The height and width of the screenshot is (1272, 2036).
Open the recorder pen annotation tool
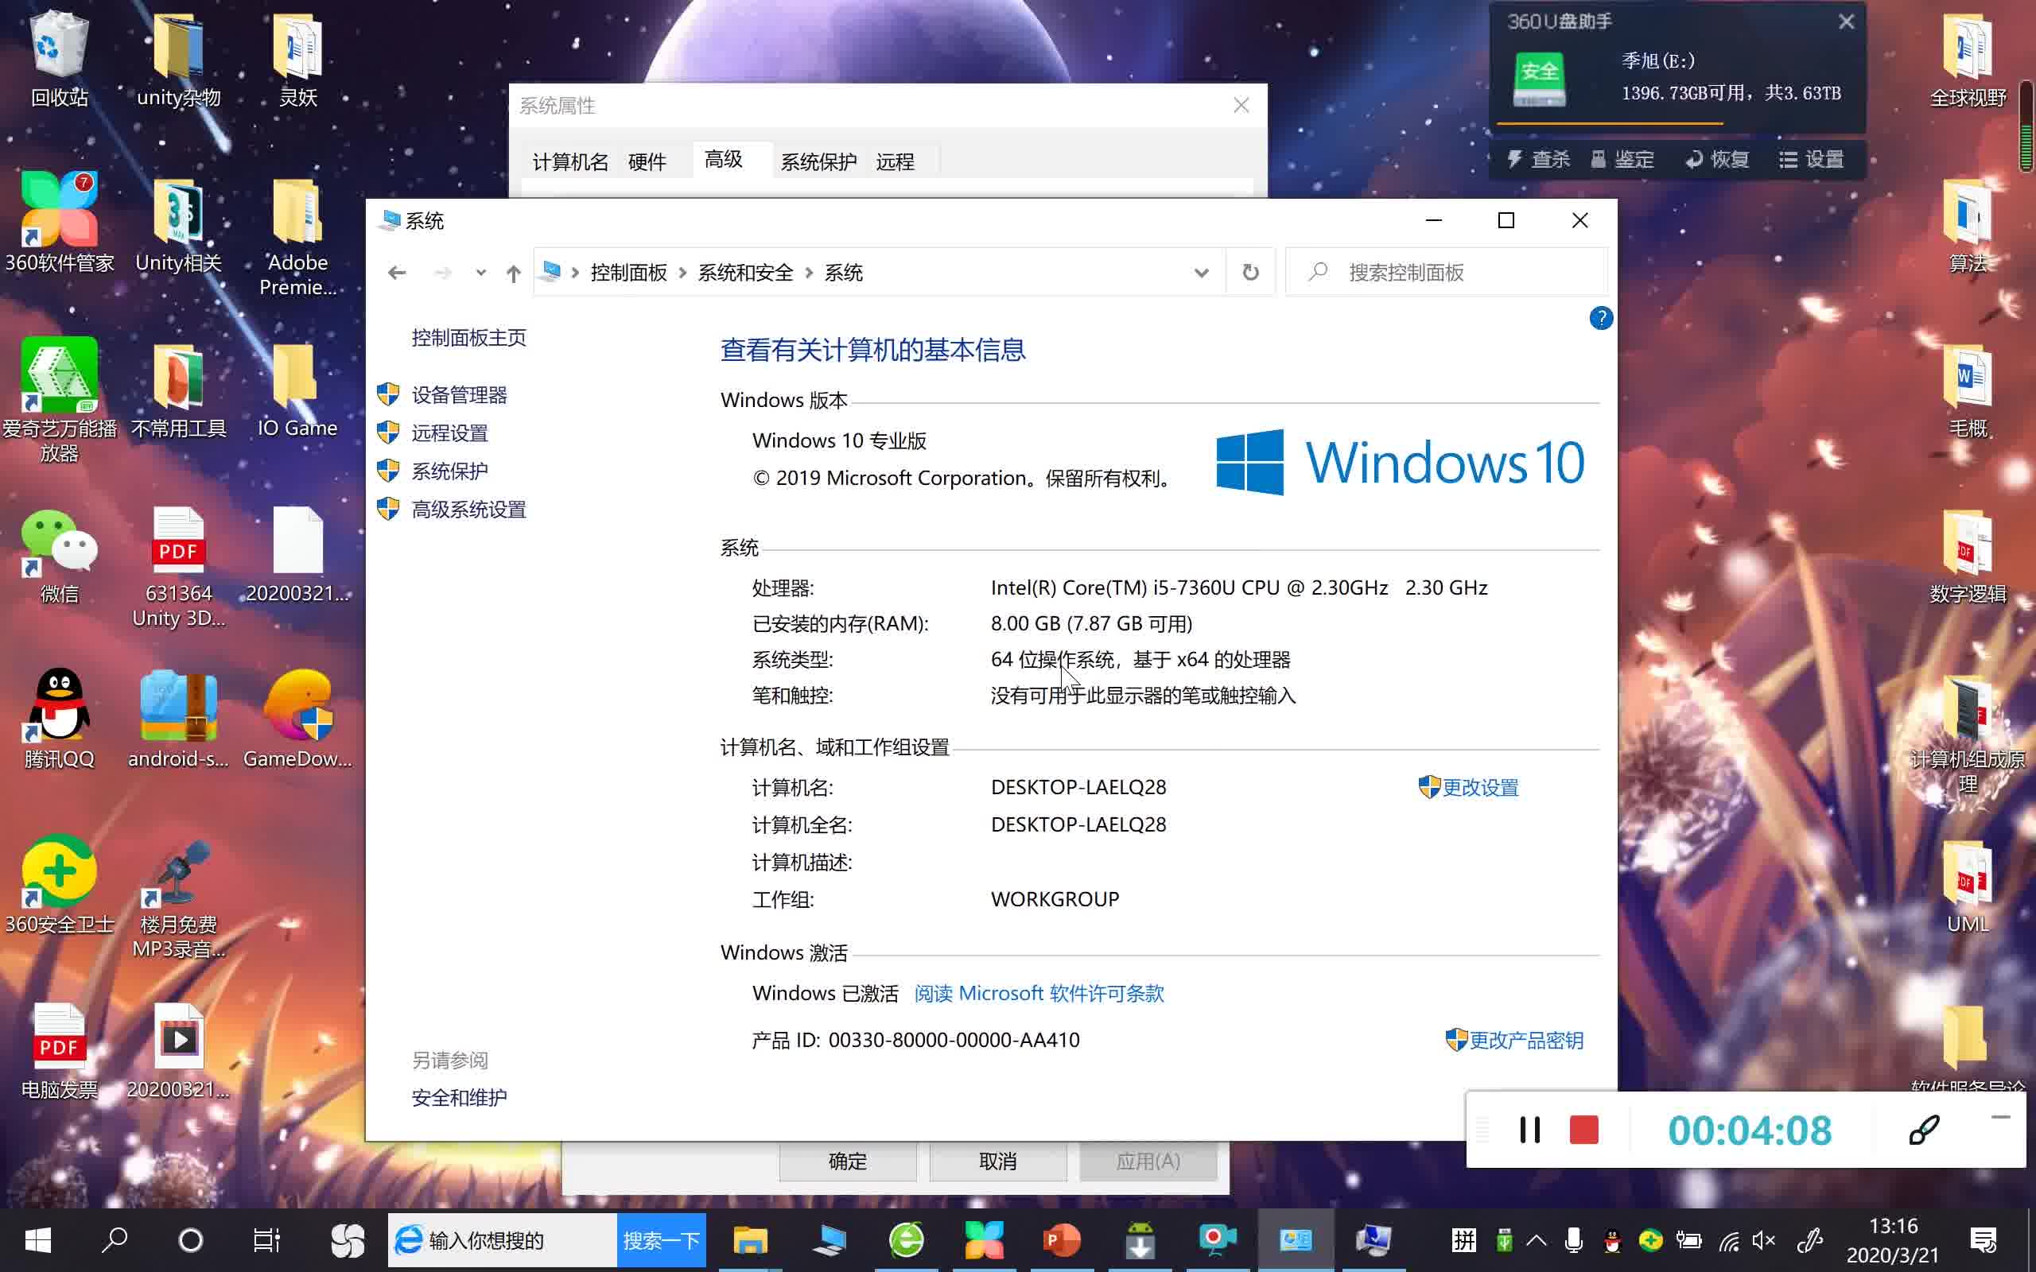(x=1923, y=1130)
